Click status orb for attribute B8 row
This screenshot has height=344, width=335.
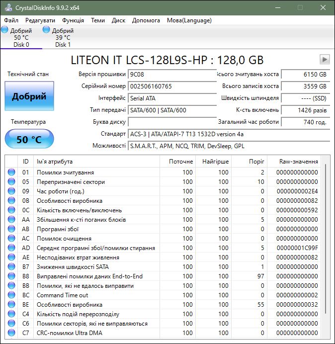(x=11, y=276)
